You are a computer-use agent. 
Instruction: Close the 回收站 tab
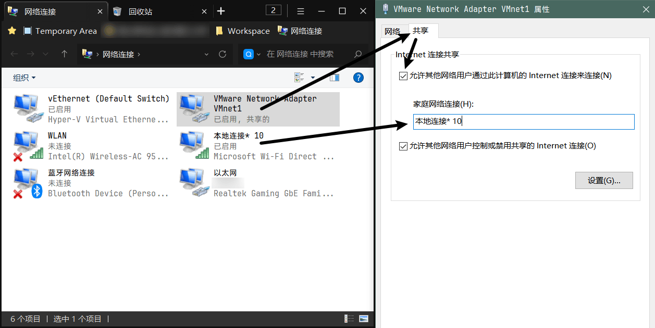pyautogui.click(x=204, y=11)
